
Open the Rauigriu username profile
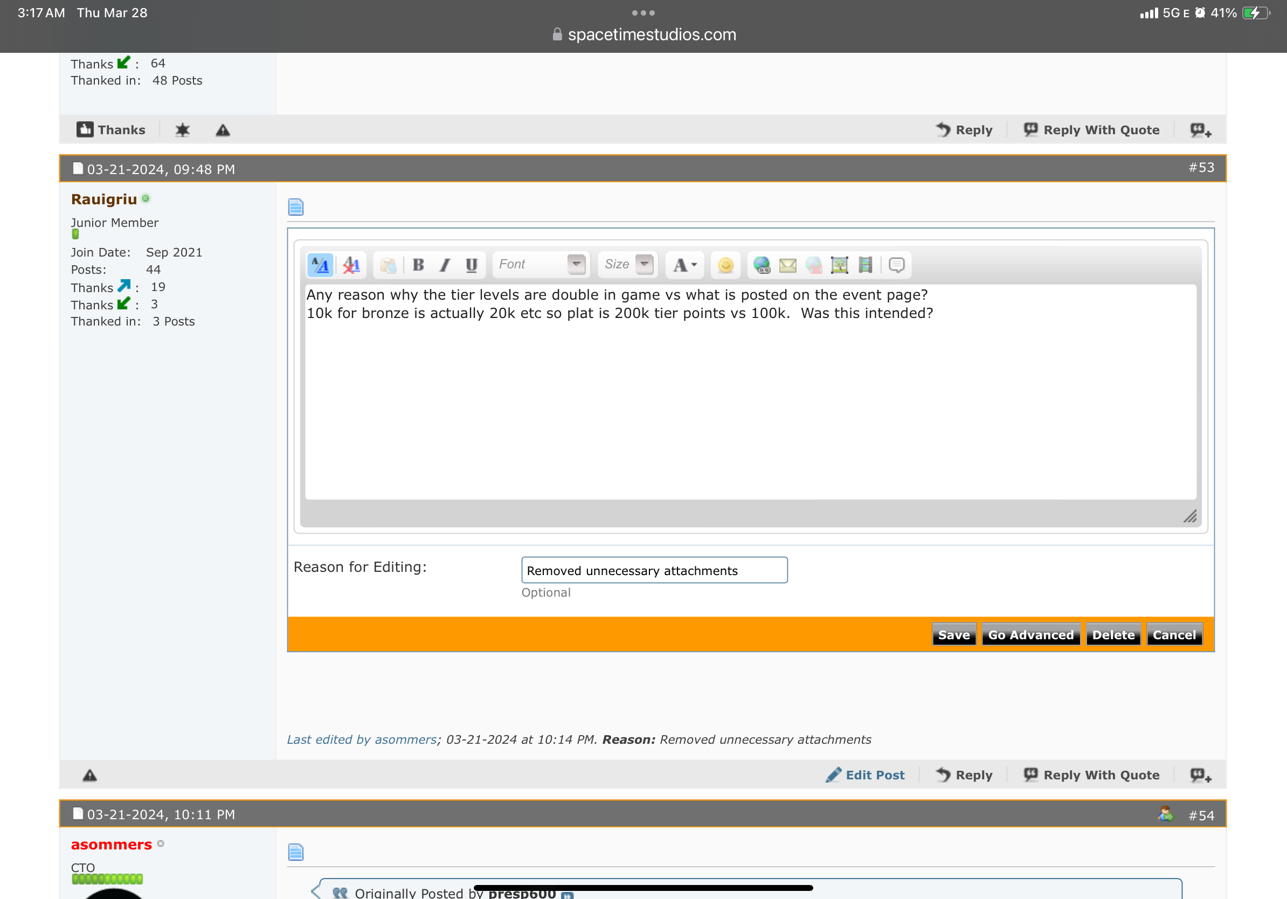[x=103, y=199]
